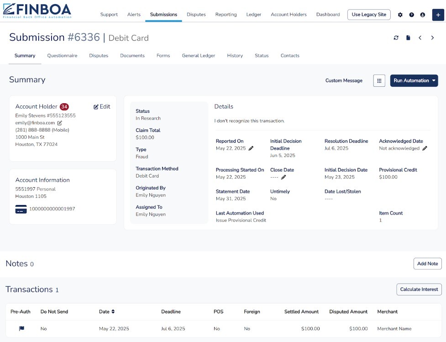Click the Add Note button
The height and width of the screenshot is (342, 446).
(427, 264)
